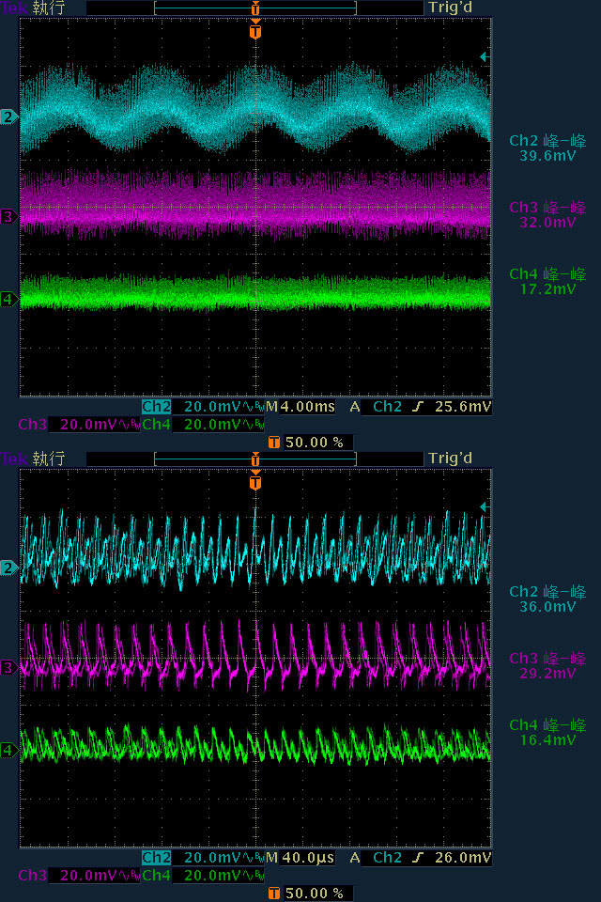This screenshot has height=902, width=601.
Task: Click the record view bar above top waveform
Action: pyautogui.click(x=255, y=8)
